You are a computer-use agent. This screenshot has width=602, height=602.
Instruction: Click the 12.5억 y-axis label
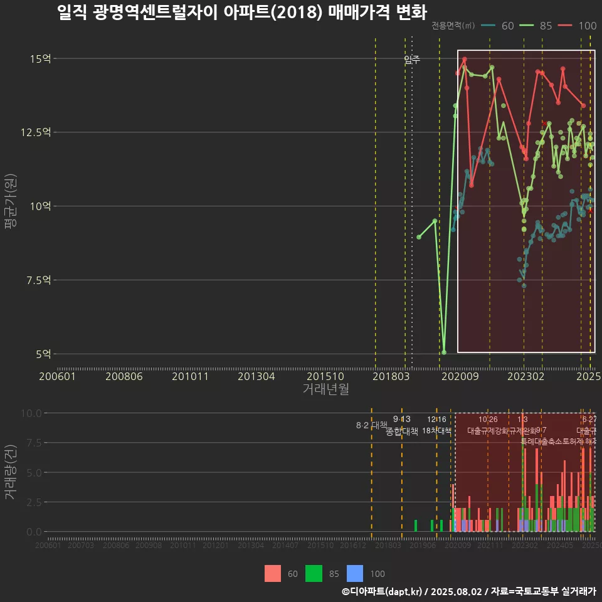[x=36, y=132]
